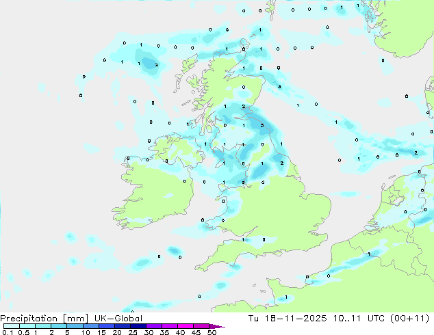Click the "3" value in the sea east of Scotland
434x335 pixels.
click(279, 87)
